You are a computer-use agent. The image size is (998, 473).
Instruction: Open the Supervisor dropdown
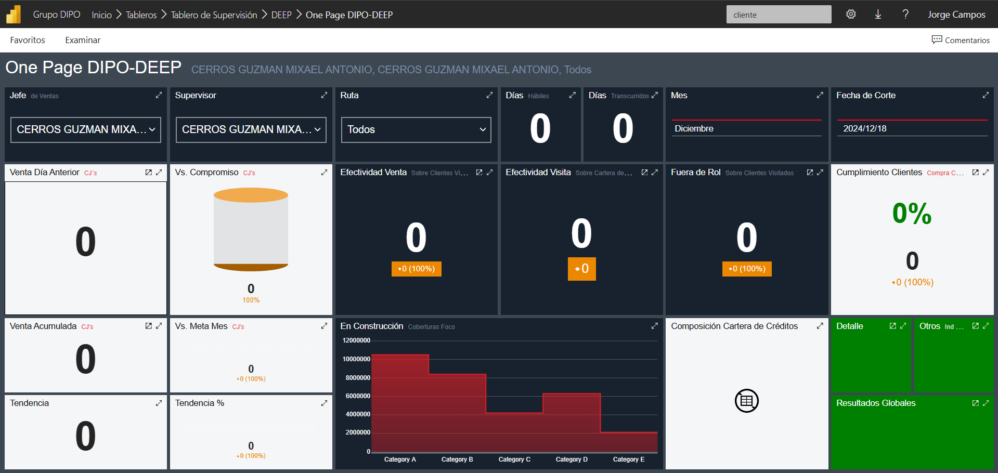251,129
